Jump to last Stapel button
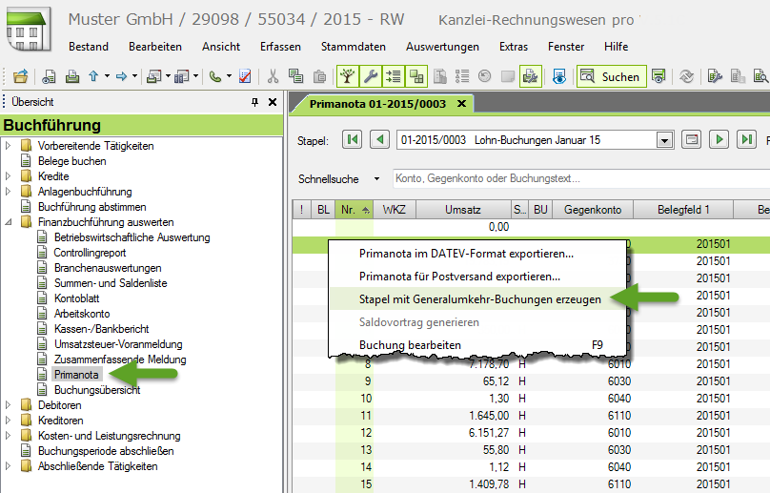The image size is (770, 493). point(746,139)
